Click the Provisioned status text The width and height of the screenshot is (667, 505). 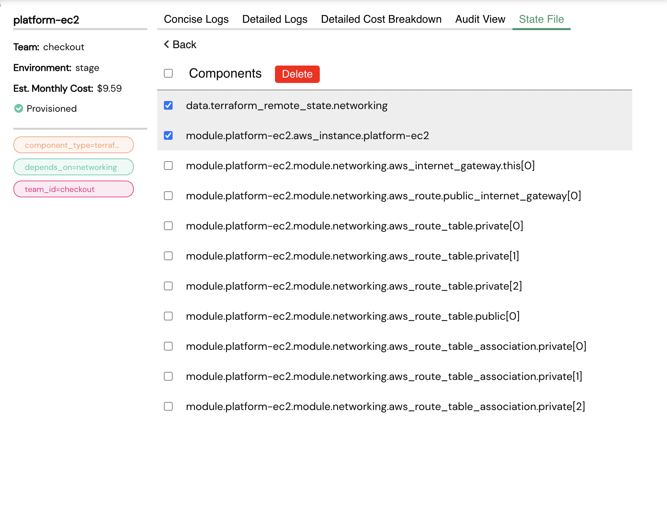point(52,108)
